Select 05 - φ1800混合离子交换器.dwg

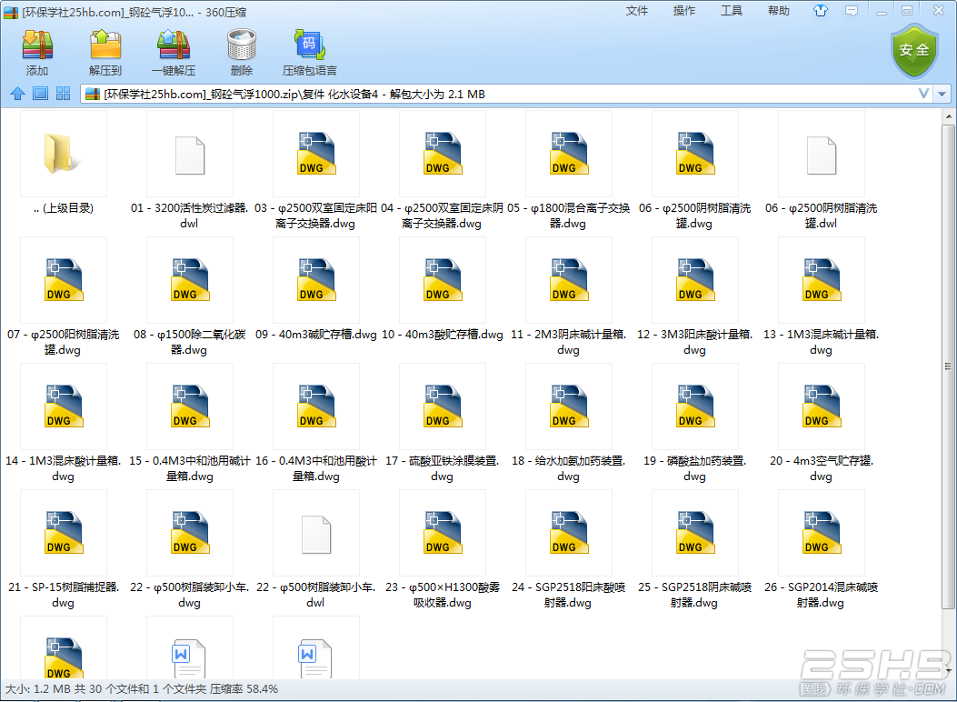point(568,170)
